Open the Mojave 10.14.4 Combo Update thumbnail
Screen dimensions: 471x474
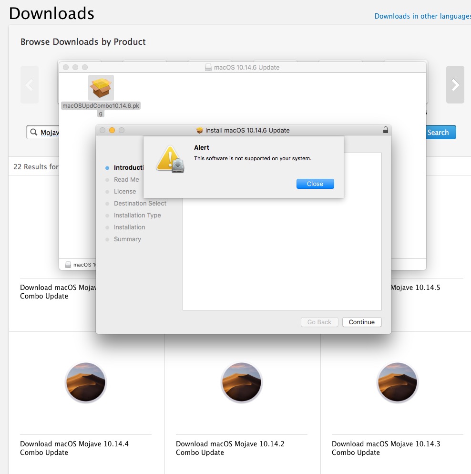(86, 382)
